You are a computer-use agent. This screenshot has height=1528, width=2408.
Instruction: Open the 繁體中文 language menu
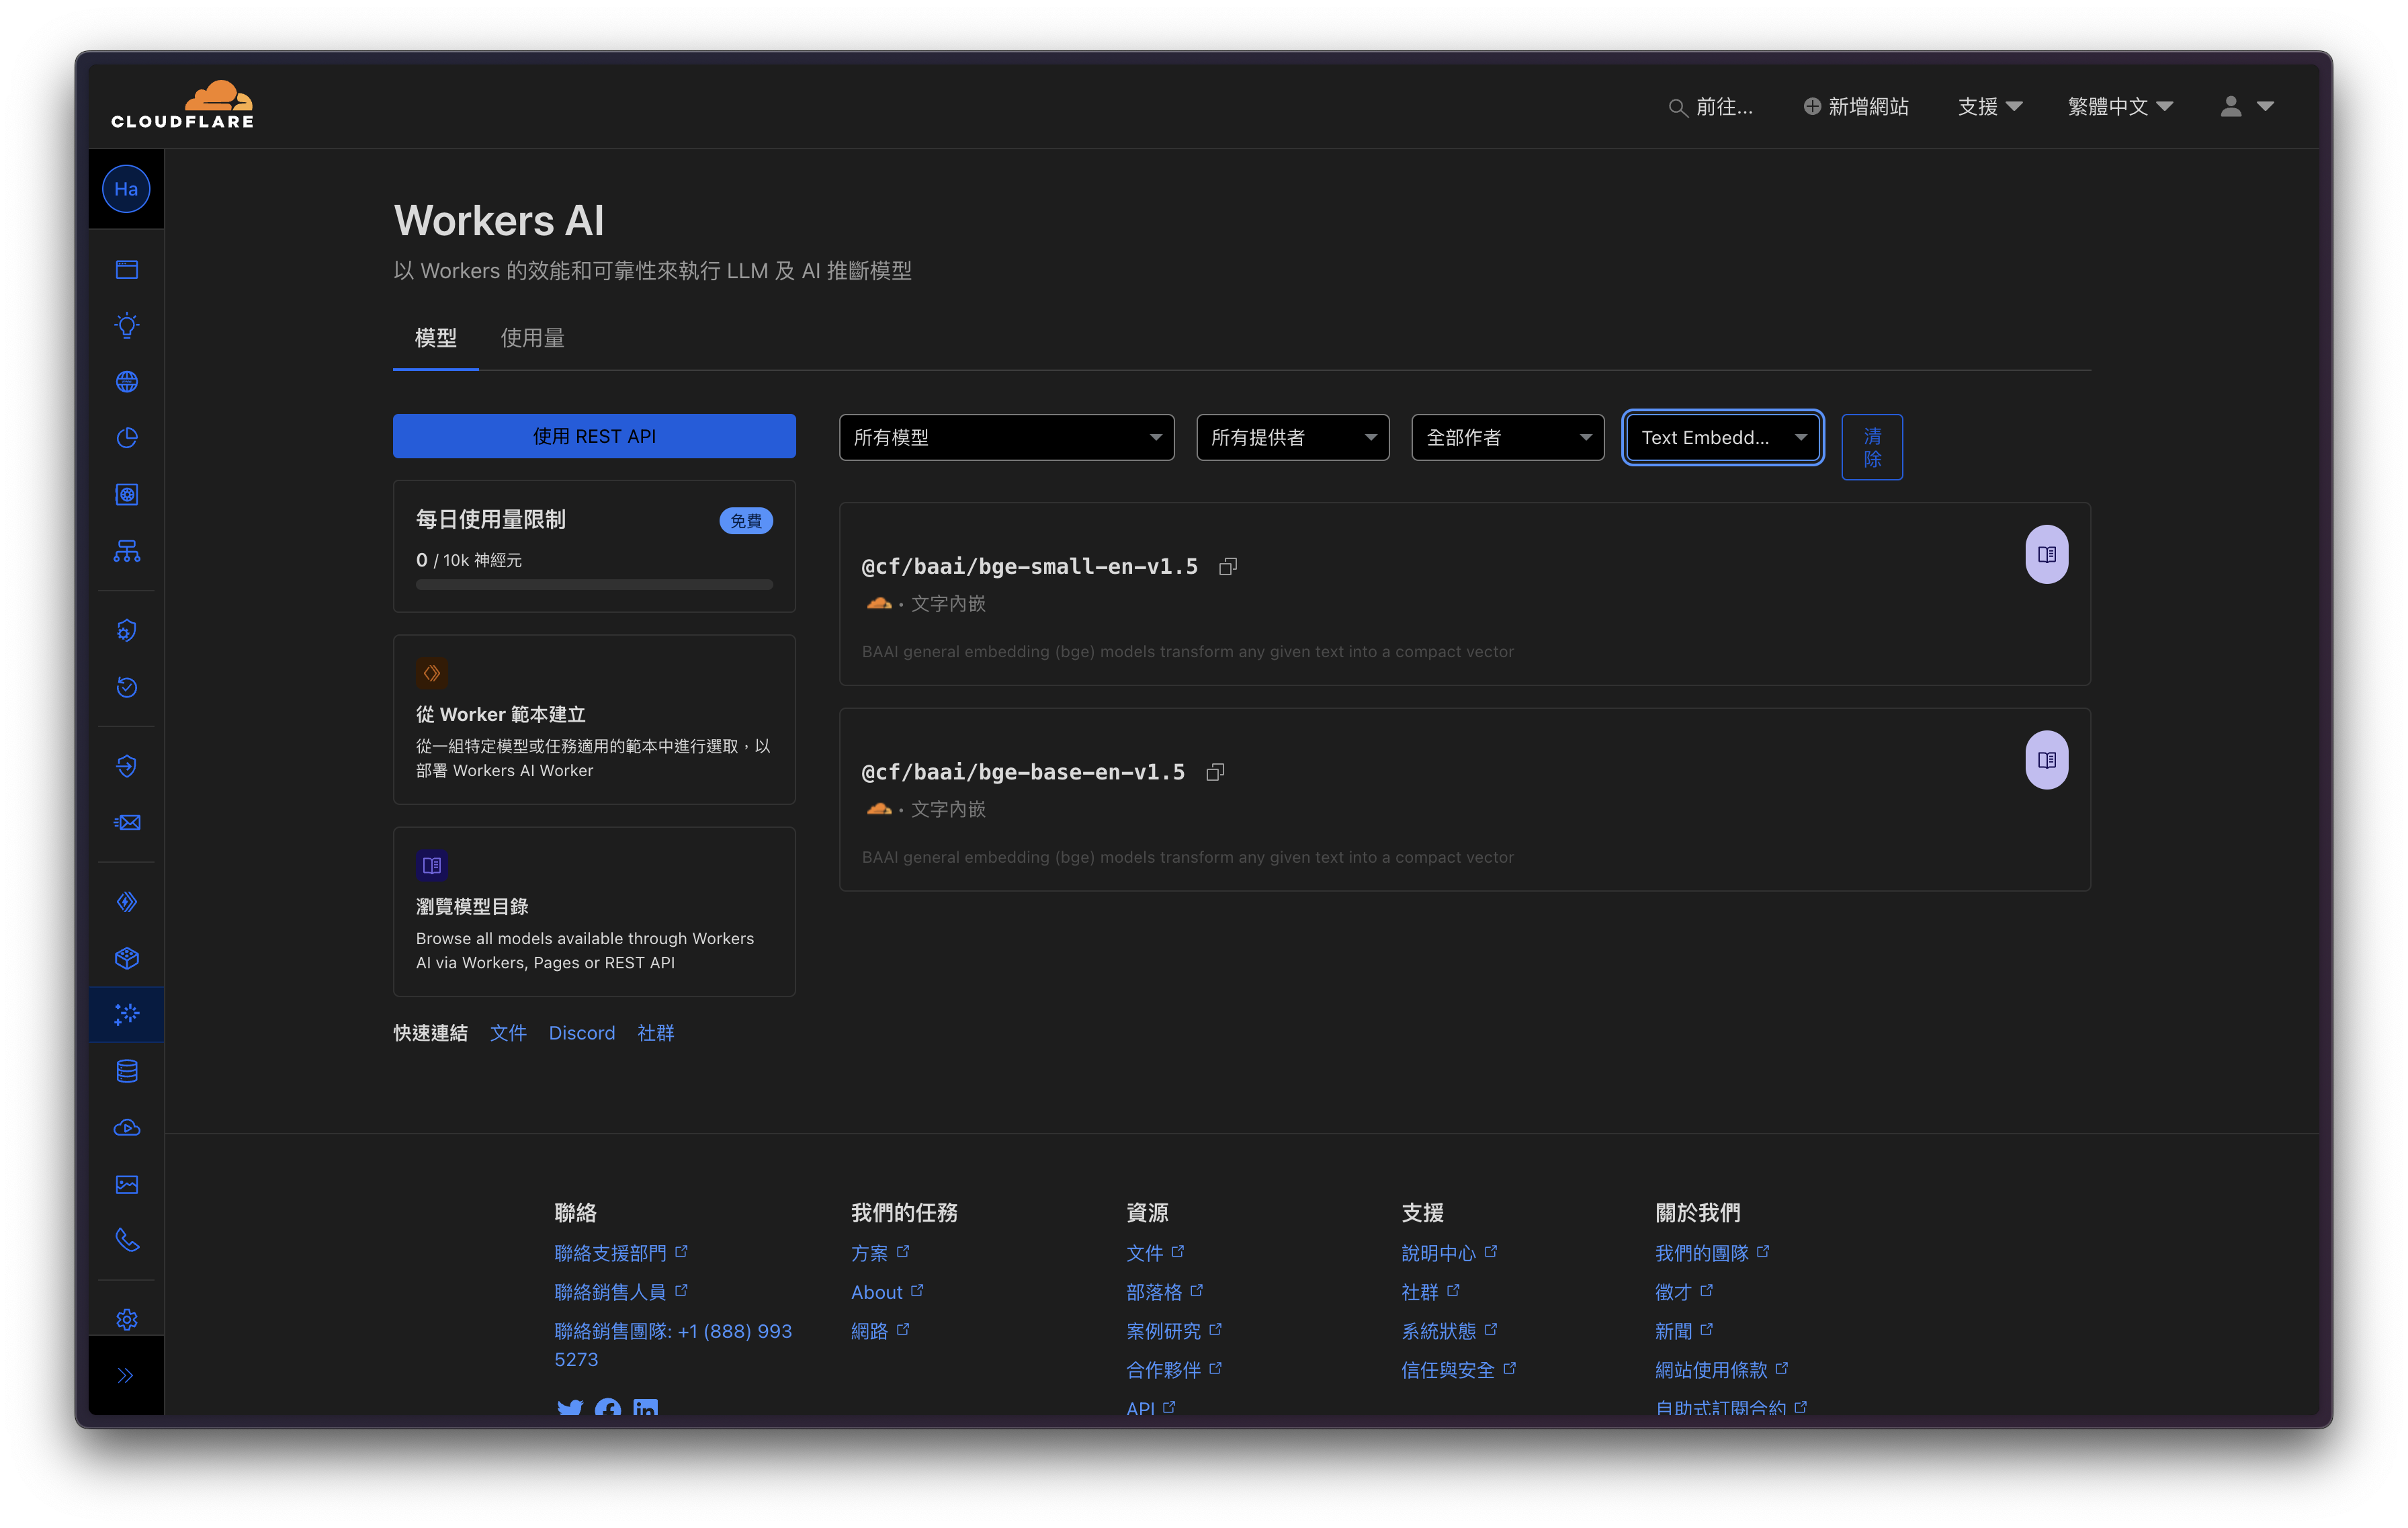coord(2119,106)
